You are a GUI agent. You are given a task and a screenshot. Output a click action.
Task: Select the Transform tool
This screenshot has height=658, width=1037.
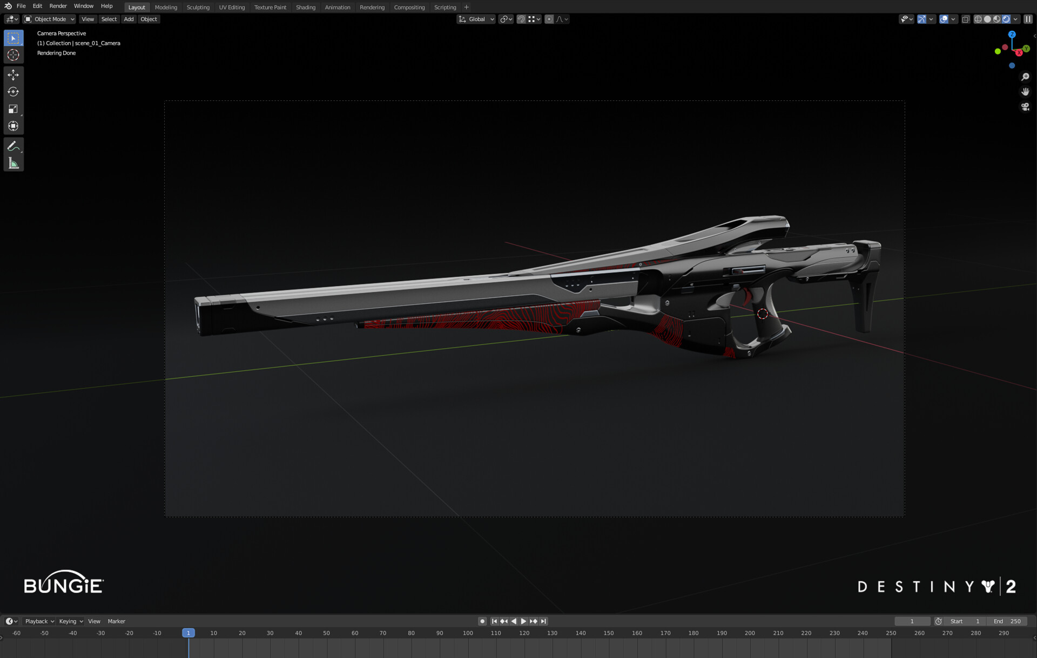pyautogui.click(x=14, y=126)
